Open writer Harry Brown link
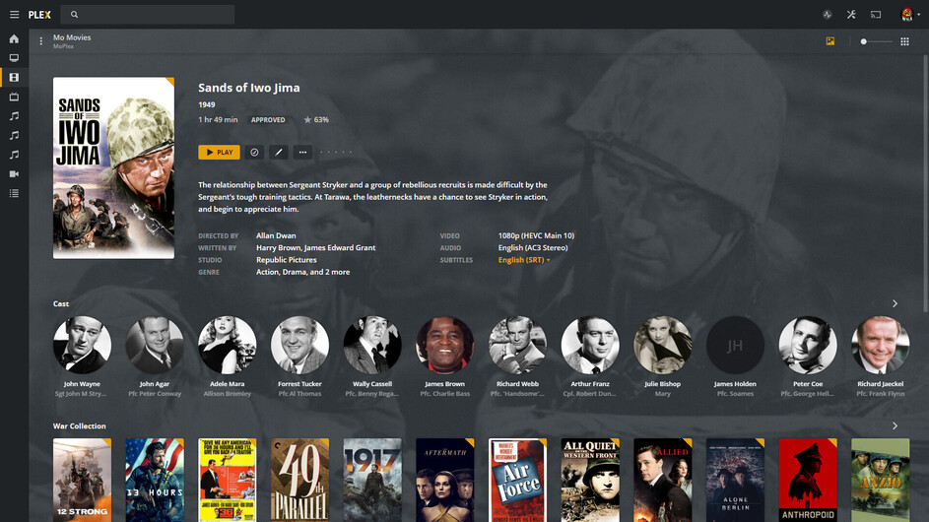 [277, 247]
